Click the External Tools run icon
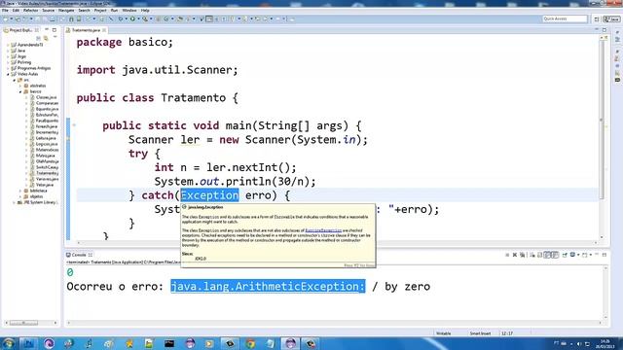The image size is (623, 350). point(145,18)
